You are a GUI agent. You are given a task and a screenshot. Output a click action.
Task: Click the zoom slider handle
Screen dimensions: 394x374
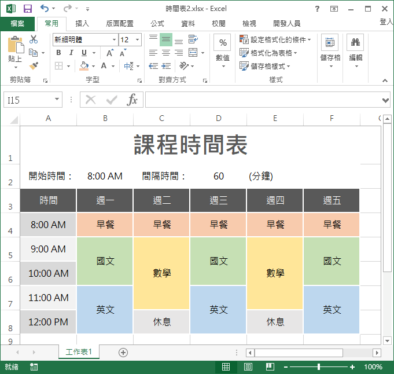point(319,367)
